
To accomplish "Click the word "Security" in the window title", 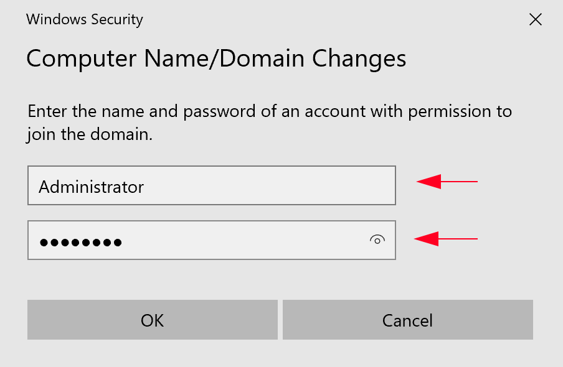I will tap(117, 19).
